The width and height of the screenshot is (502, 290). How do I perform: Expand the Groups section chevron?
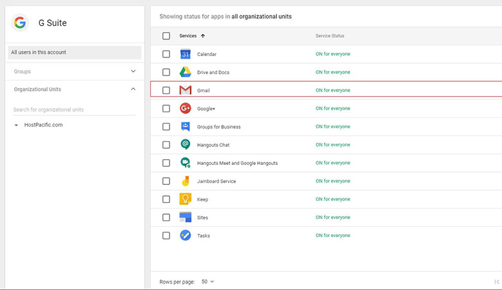[133, 71]
